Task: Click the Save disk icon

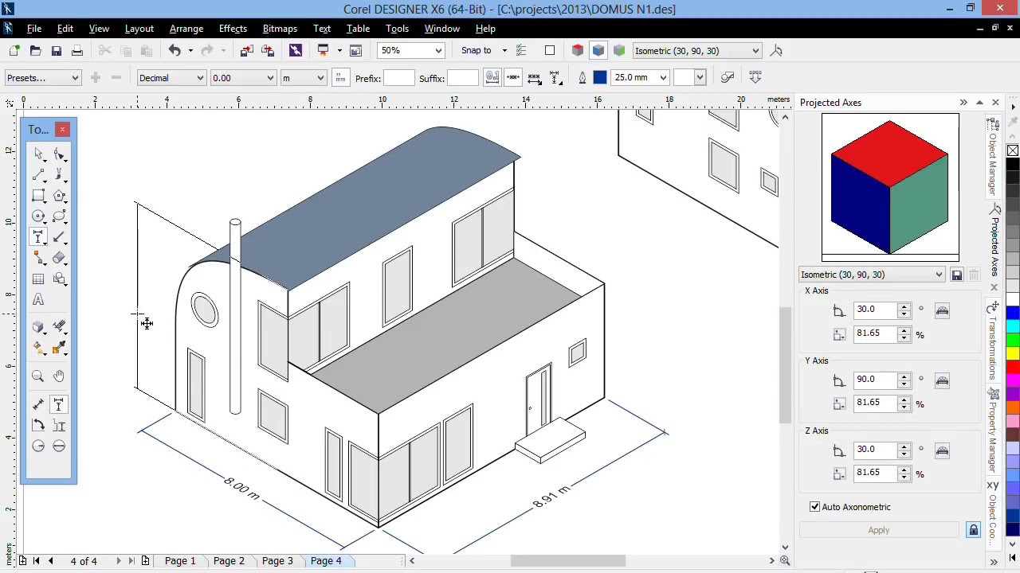Action: (56, 51)
